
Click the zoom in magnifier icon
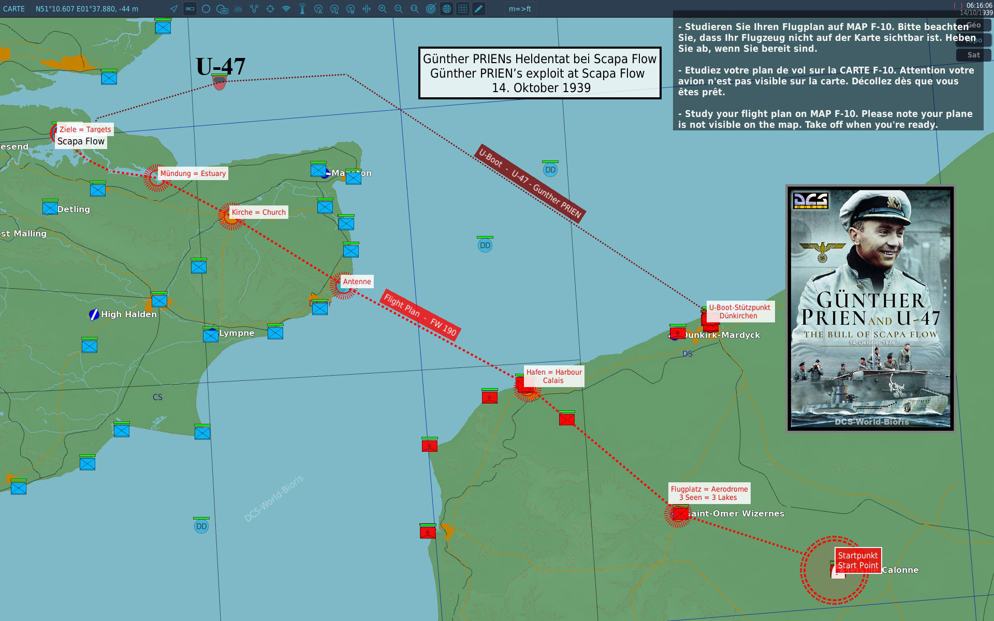[383, 9]
